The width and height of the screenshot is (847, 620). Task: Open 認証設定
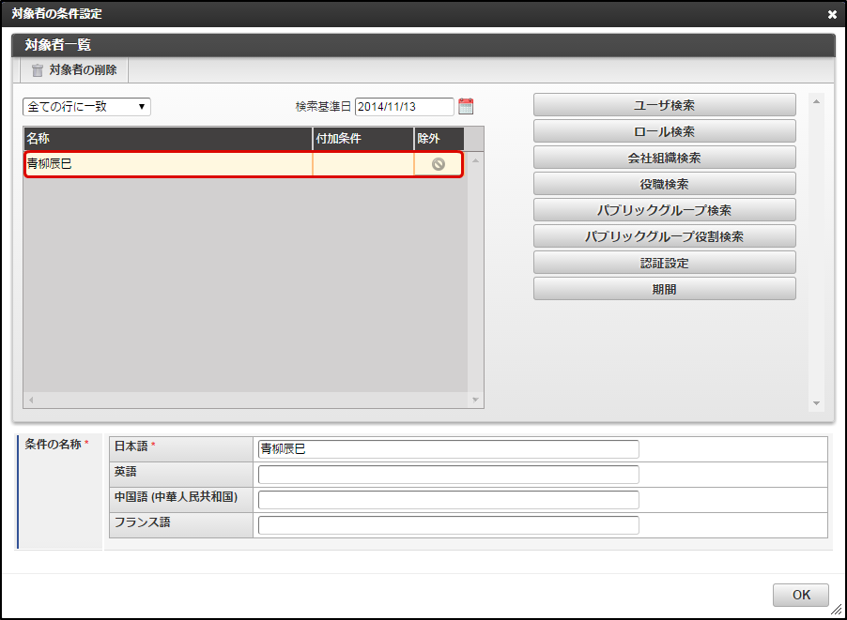coord(665,263)
